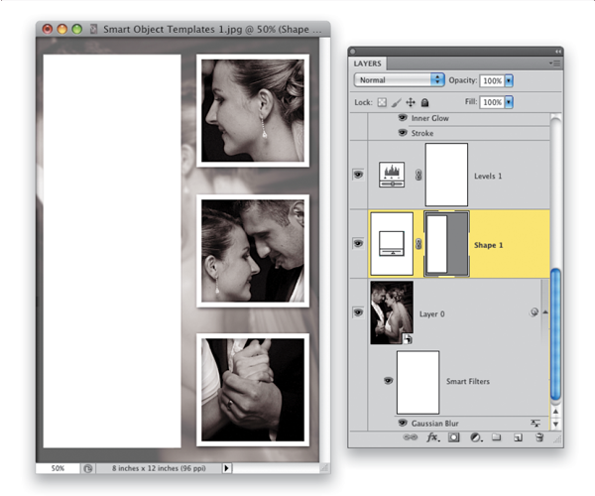595x496 pixels.
Task: Open the Fill slider dropdown arrow
Action: click(509, 102)
